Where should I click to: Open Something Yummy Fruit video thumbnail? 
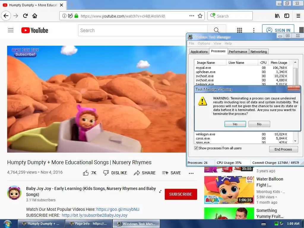(229, 213)
